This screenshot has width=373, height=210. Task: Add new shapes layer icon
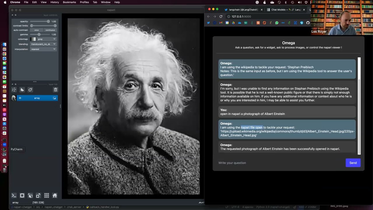pyautogui.click(x=22, y=90)
